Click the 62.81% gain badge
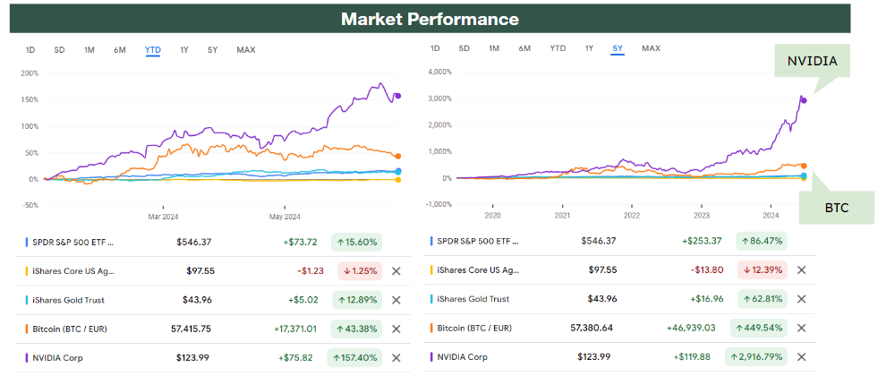This screenshot has width=886, height=376. pyautogui.click(x=761, y=299)
